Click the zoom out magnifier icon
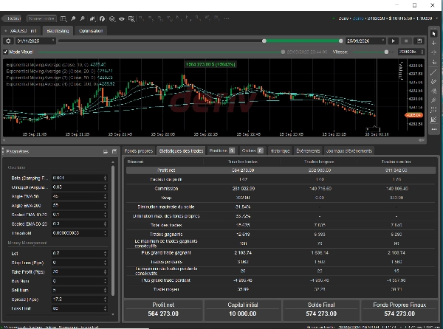Image resolution: width=443 pixels, height=329 pixels. click(x=83, y=18)
